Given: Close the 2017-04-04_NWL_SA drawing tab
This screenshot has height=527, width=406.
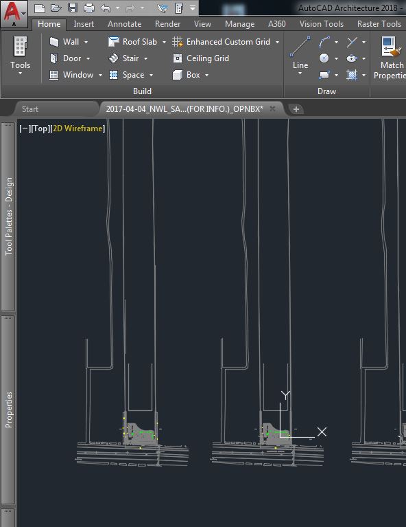Looking at the screenshot, I should tap(272, 109).
